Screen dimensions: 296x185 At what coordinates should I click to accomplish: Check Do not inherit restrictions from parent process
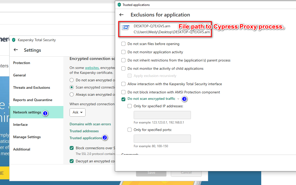123,60
